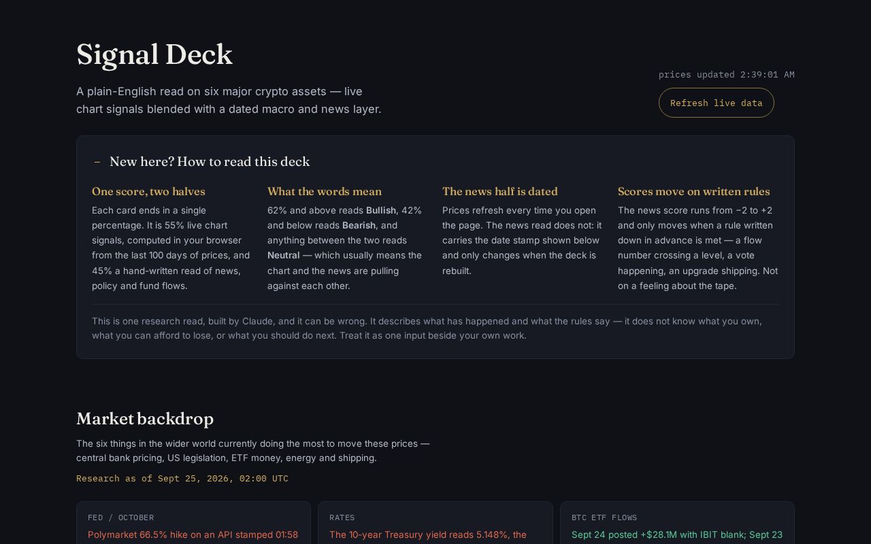Click the Sept 24 posted +$28.1M headline
The height and width of the screenshot is (544, 871).
[677, 535]
